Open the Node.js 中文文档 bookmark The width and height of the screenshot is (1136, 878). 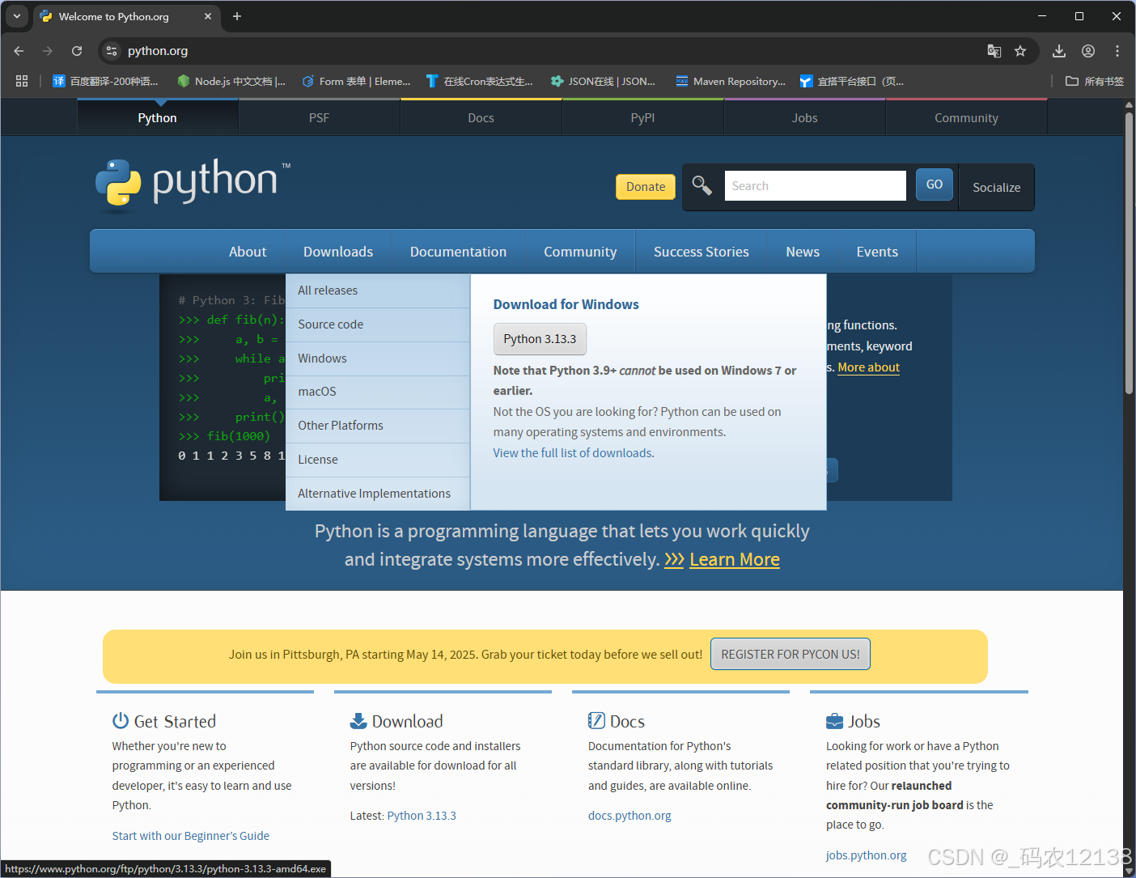point(231,81)
